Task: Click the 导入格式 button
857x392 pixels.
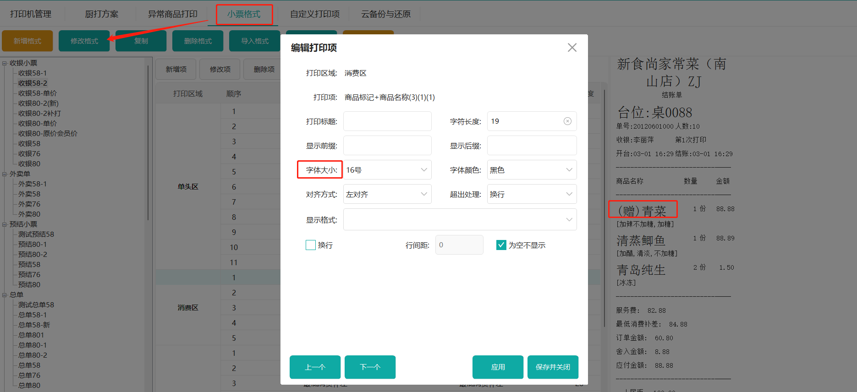Action: 255,41
